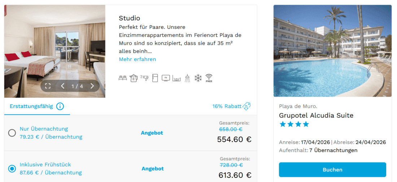Click the air conditioning snowflake icon
This screenshot has height=182, width=397.
(198, 78)
